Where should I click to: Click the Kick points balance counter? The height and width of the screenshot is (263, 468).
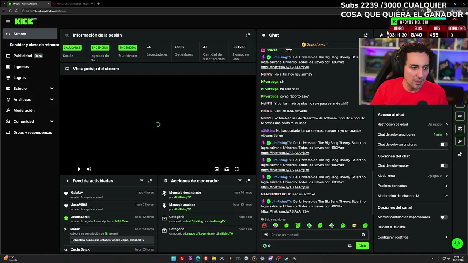pos(267,246)
